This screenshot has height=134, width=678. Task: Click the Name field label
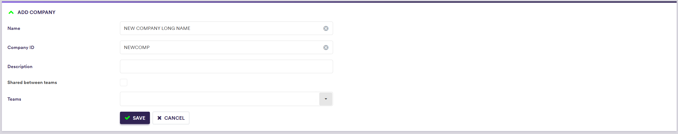point(14,29)
